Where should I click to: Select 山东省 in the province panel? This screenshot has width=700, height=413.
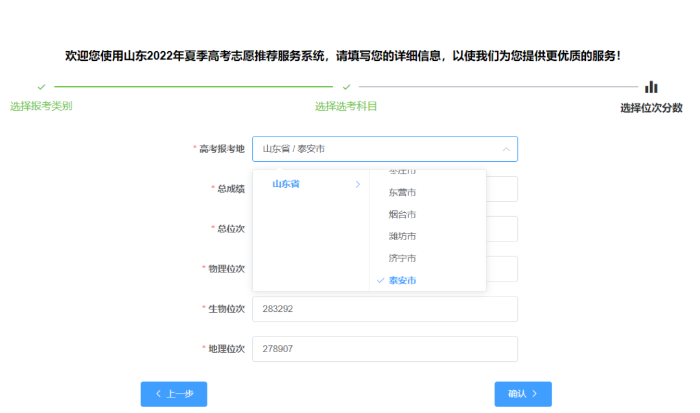(285, 184)
